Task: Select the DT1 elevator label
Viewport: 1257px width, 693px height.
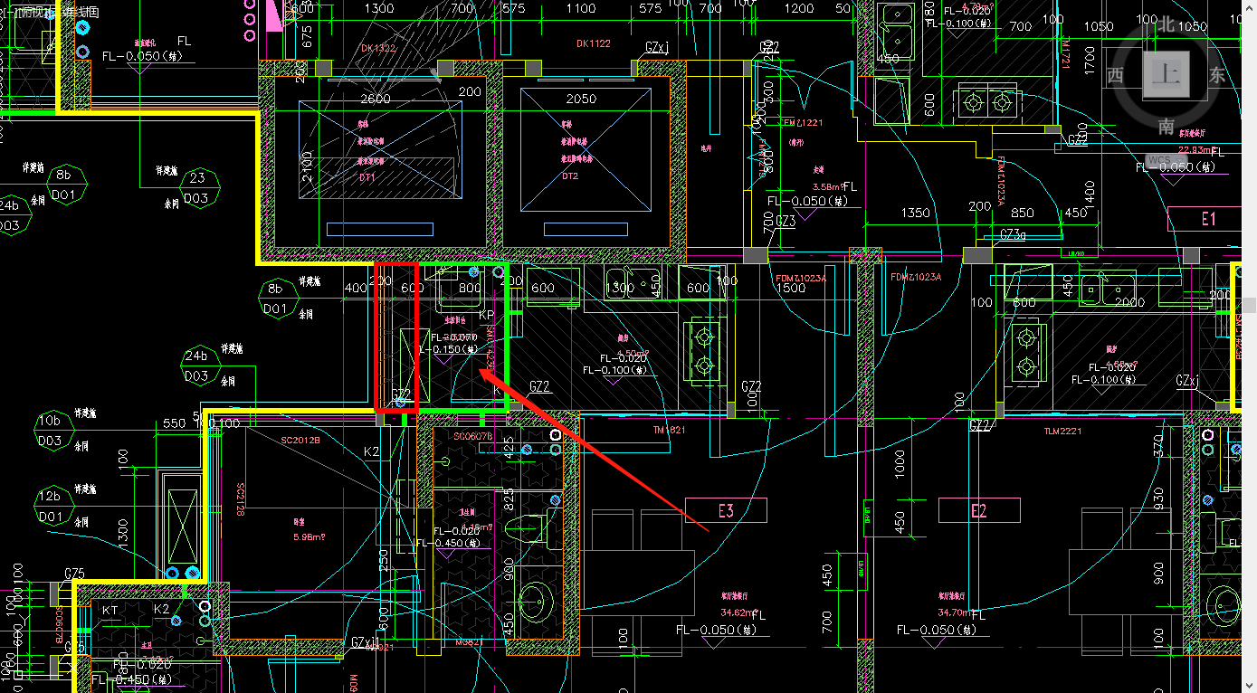Action: pos(367,178)
